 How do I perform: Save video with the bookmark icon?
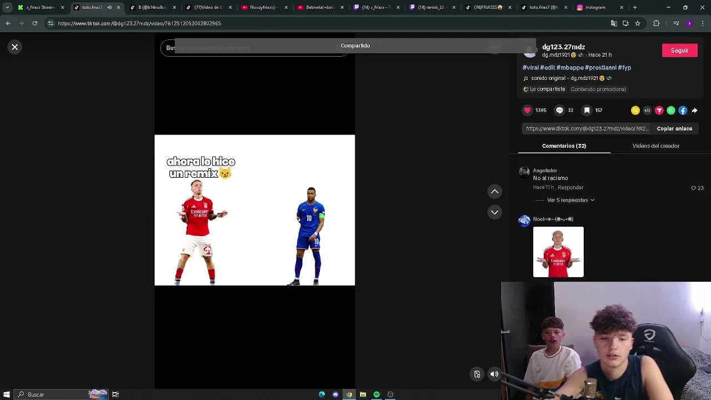587,111
